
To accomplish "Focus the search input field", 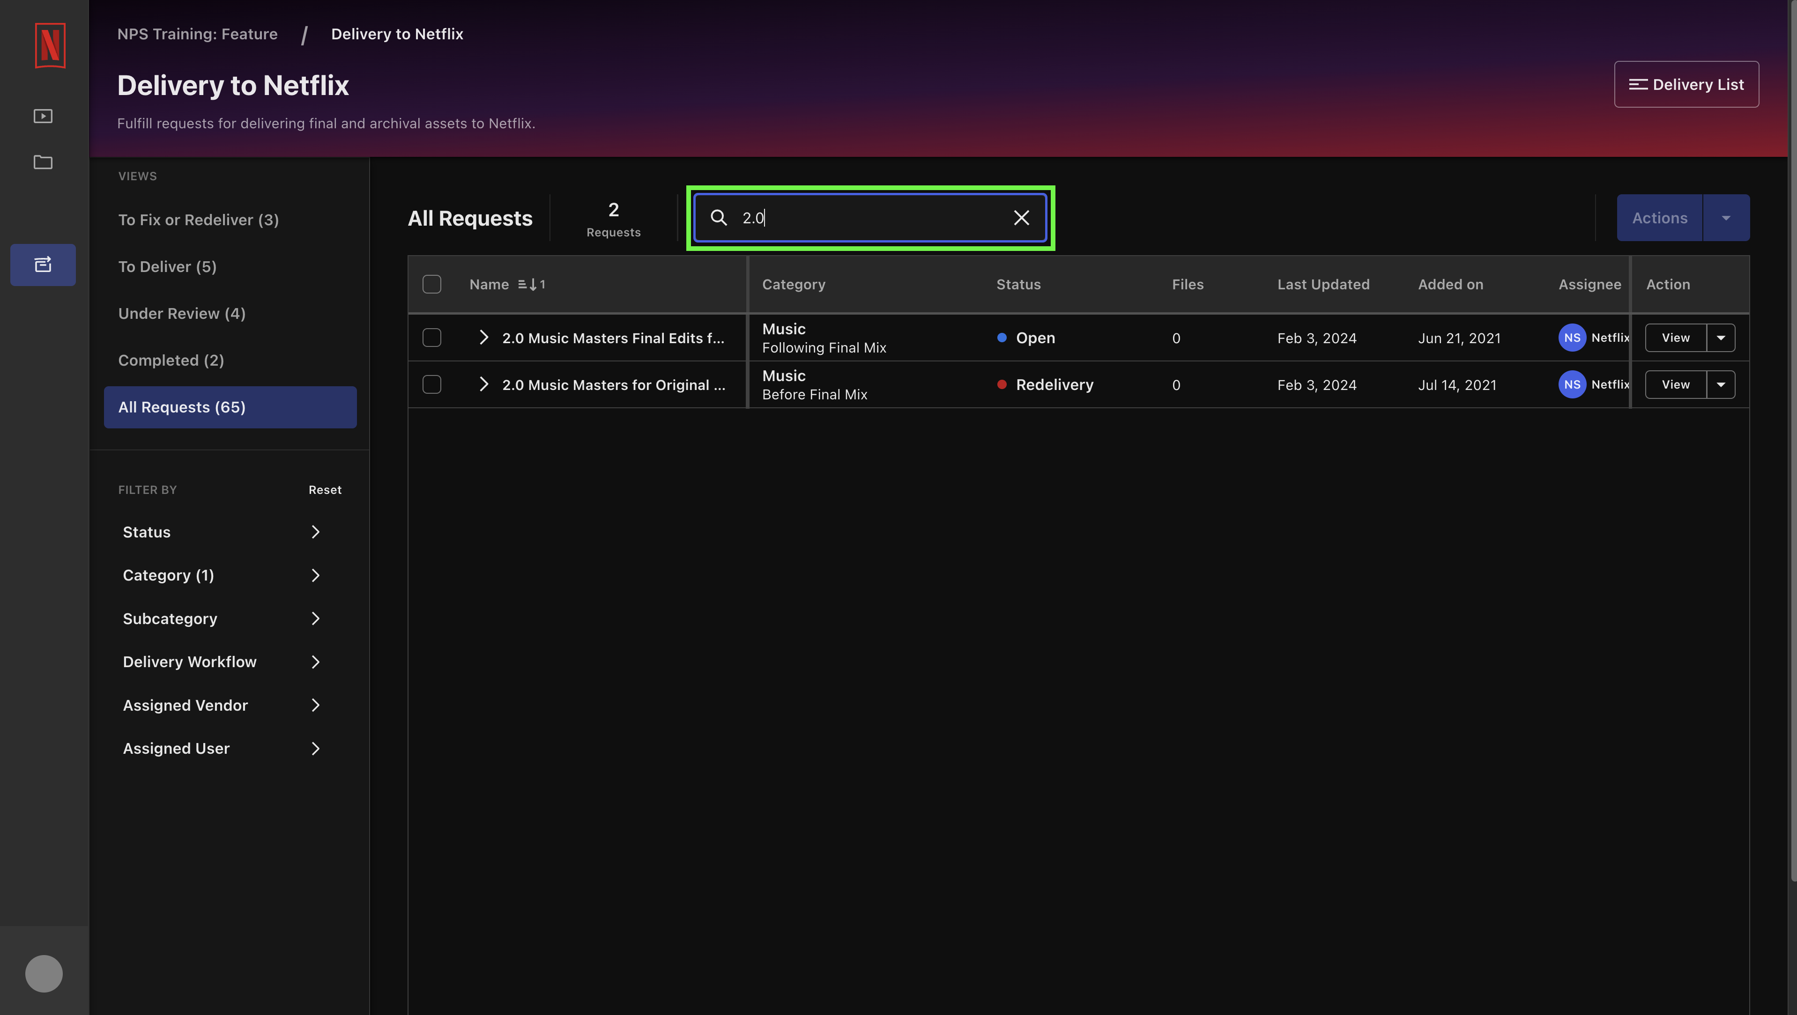I will (870, 218).
